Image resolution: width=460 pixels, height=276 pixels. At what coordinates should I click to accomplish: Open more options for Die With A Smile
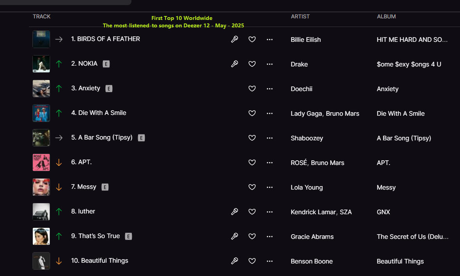coord(270,113)
